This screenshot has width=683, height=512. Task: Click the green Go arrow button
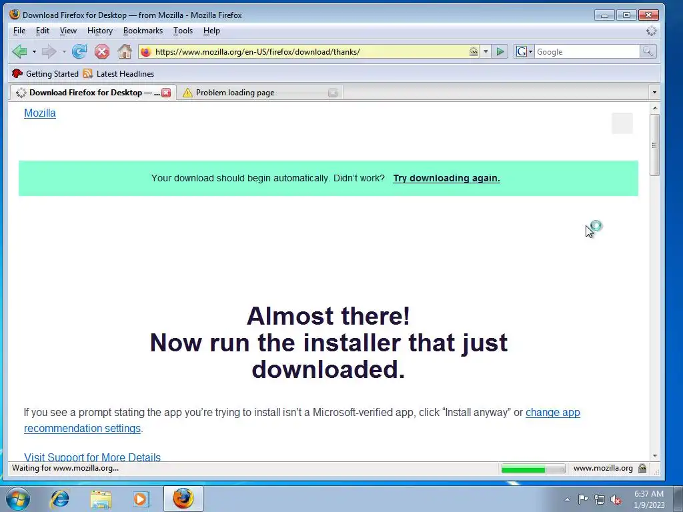pos(500,52)
